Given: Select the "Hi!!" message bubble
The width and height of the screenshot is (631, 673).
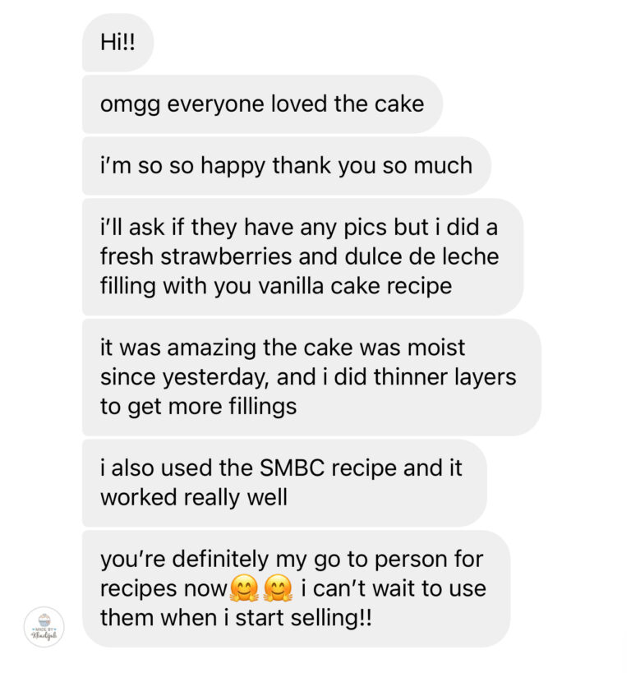Looking at the screenshot, I should pyautogui.click(x=117, y=43).
